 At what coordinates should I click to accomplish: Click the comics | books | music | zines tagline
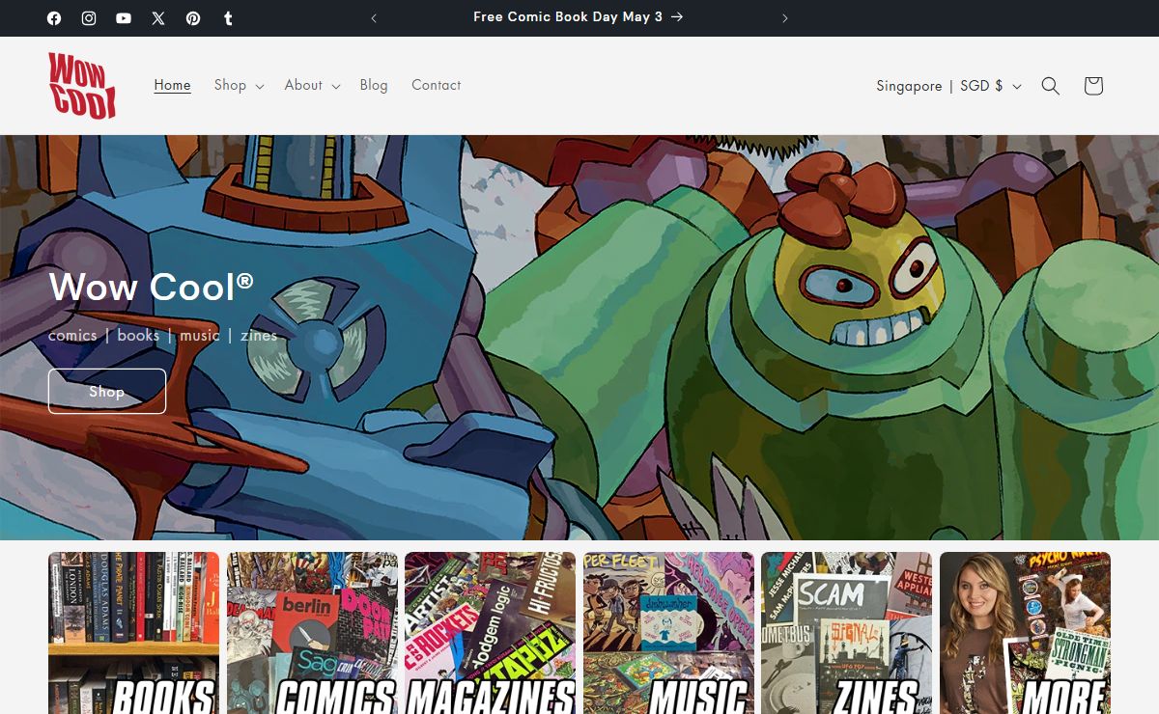tap(162, 336)
